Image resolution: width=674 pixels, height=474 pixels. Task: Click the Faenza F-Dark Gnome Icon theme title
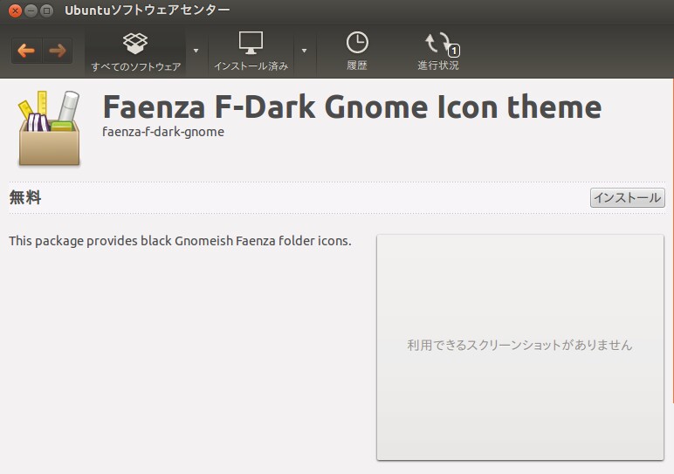352,107
